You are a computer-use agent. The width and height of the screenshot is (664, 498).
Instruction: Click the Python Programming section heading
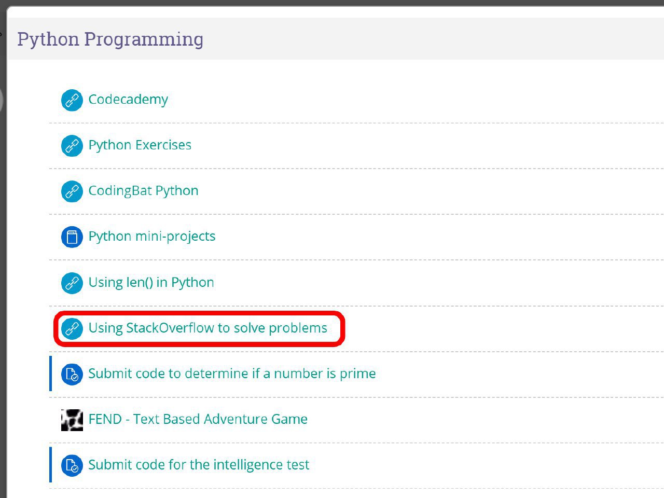(110, 39)
